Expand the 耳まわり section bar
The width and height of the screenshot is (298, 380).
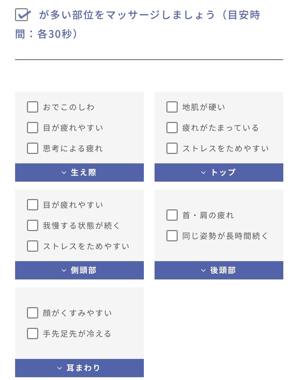[79, 368]
